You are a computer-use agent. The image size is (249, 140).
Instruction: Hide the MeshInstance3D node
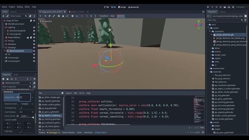pyautogui.click(x=34, y=51)
